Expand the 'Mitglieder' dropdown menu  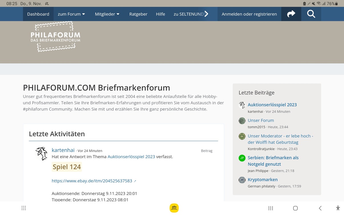(107, 14)
